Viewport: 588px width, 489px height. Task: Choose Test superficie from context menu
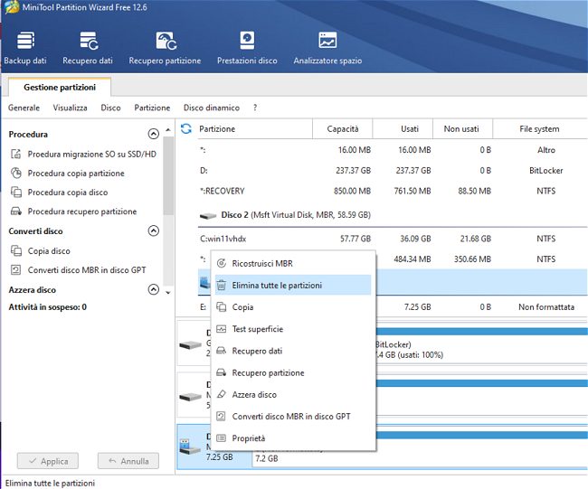point(293,329)
